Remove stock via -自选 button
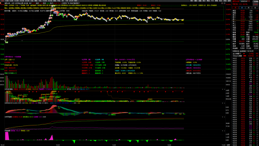Viewport: 259px width, 146px height. click(x=225, y=1)
